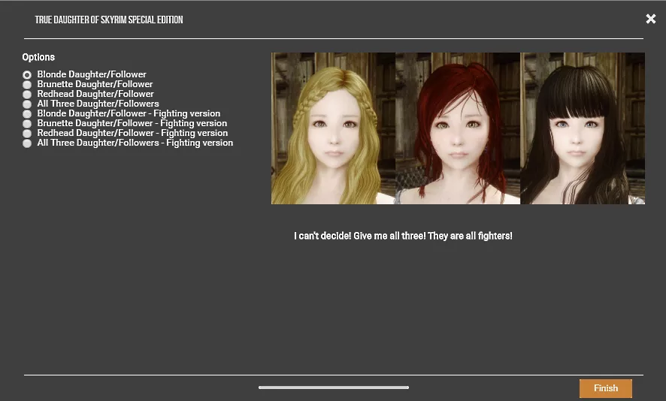Pick Redhead Daughter/Follower - Fighting version

27,133
